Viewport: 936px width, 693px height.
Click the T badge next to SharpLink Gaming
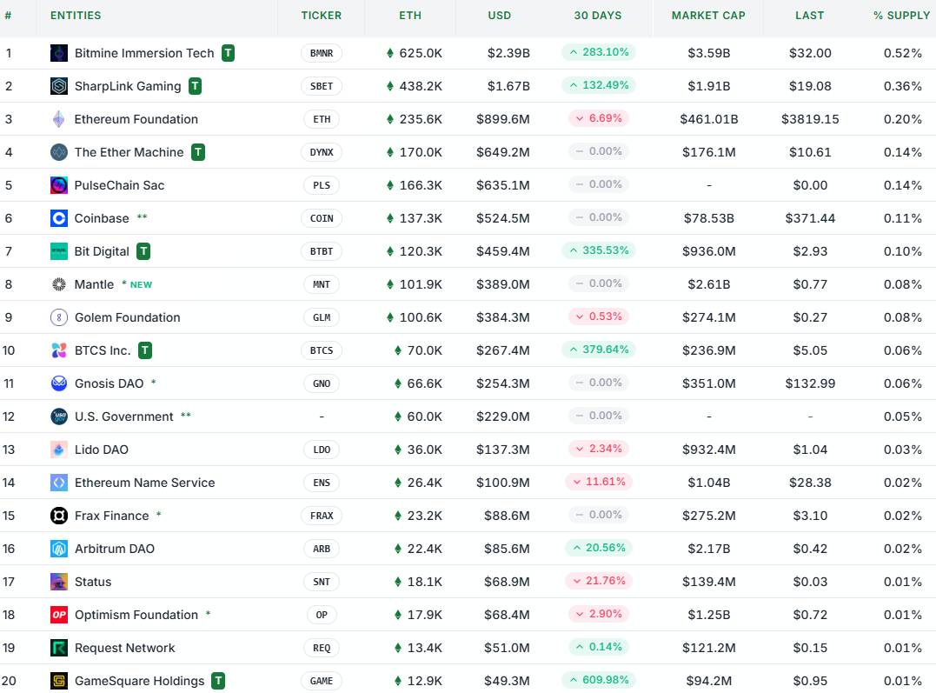pyautogui.click(x=195, y=86)
